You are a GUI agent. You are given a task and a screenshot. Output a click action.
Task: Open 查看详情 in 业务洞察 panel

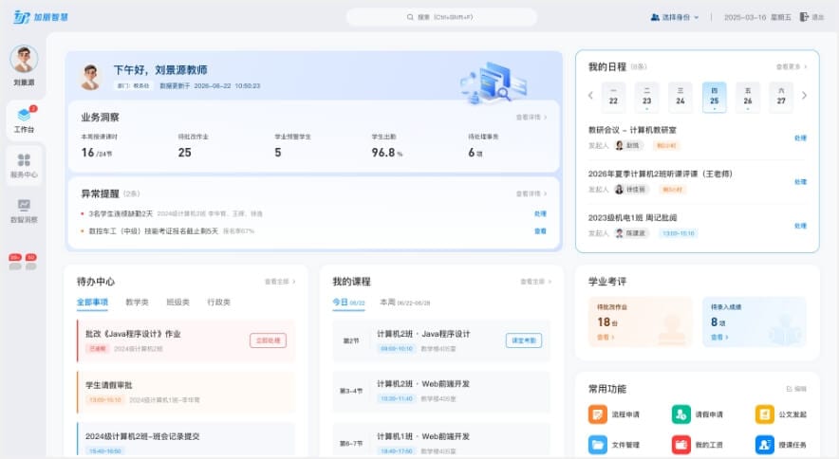(531, 118)
